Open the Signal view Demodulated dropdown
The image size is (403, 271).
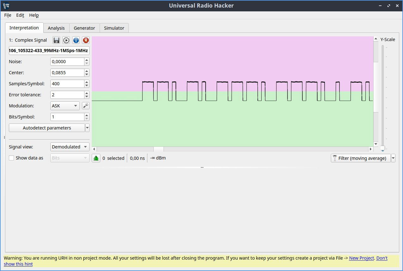pyautogui.click(x=70, y=147)
